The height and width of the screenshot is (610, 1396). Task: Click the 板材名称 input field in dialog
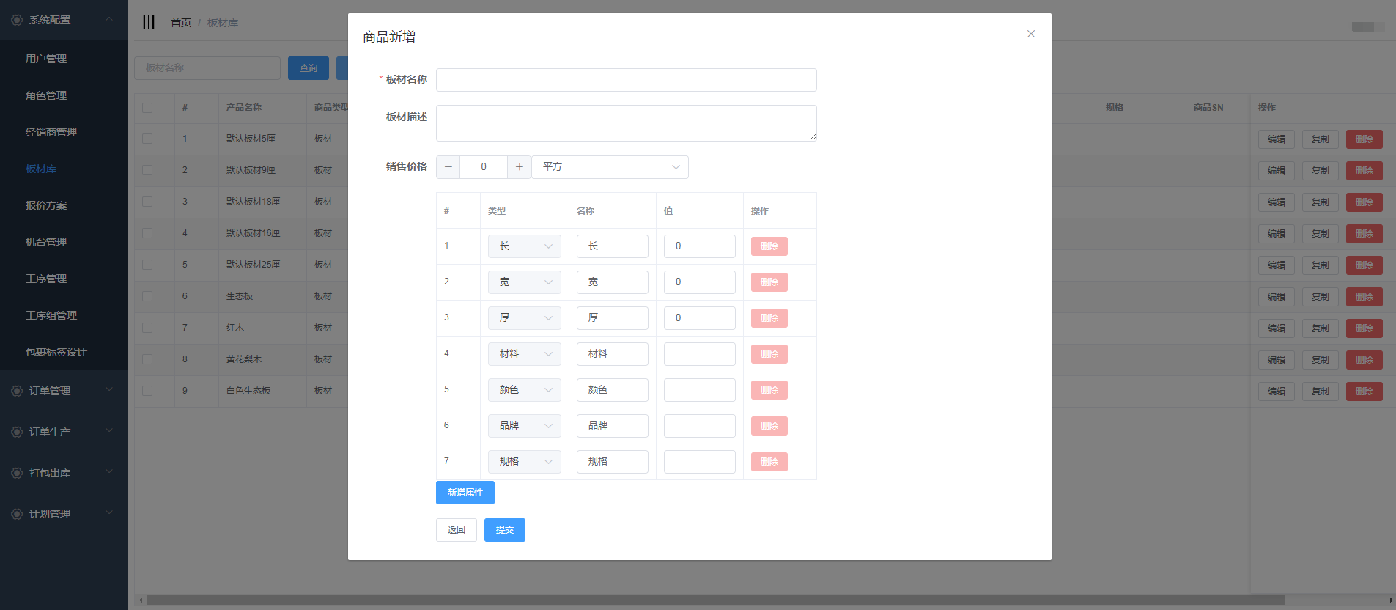626,80
